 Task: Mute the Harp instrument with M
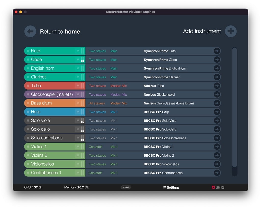click(78, 112)
